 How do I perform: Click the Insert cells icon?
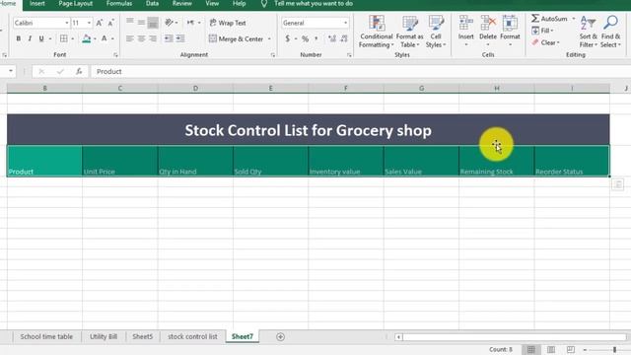coord(465,24)
